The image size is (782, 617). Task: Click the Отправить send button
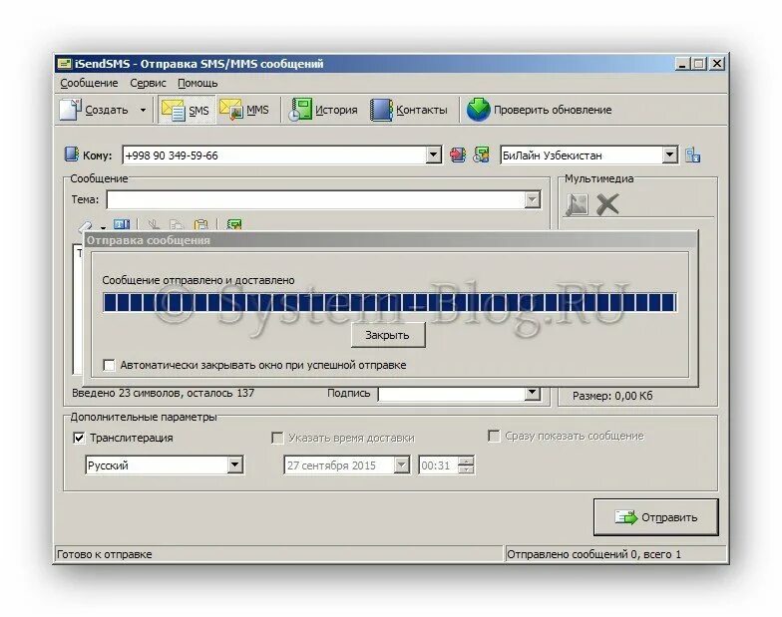656,517
